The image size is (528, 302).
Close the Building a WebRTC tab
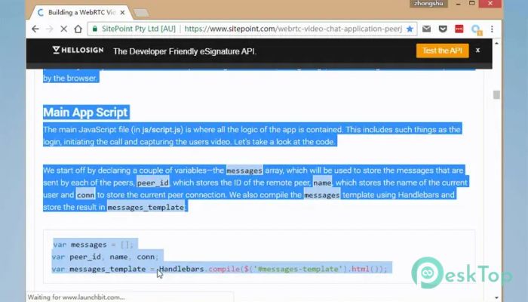tap(122, 13)
